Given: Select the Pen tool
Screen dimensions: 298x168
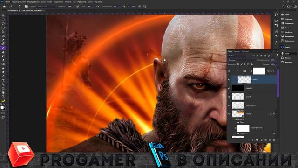Looking at the screenshot, I should click(3, 76).
